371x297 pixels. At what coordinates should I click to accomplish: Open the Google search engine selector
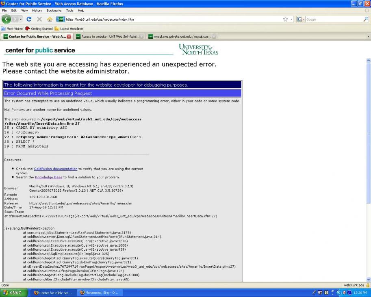301,19
